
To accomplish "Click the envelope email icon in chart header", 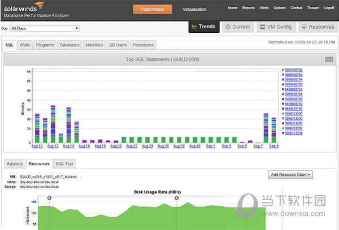I will point(329,59).
